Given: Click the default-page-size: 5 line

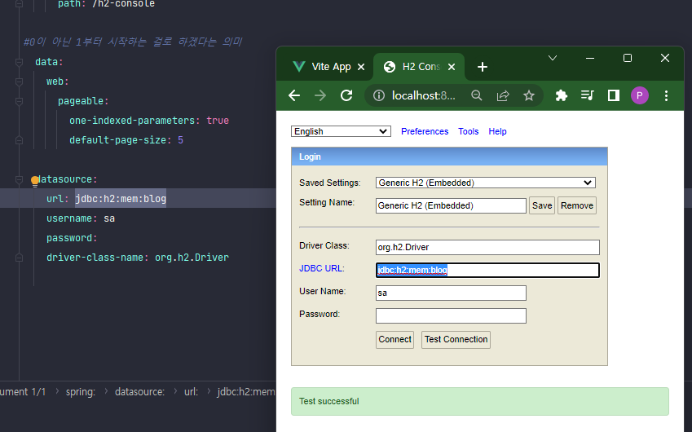Looking at the screenshot, I should [126, 140].
